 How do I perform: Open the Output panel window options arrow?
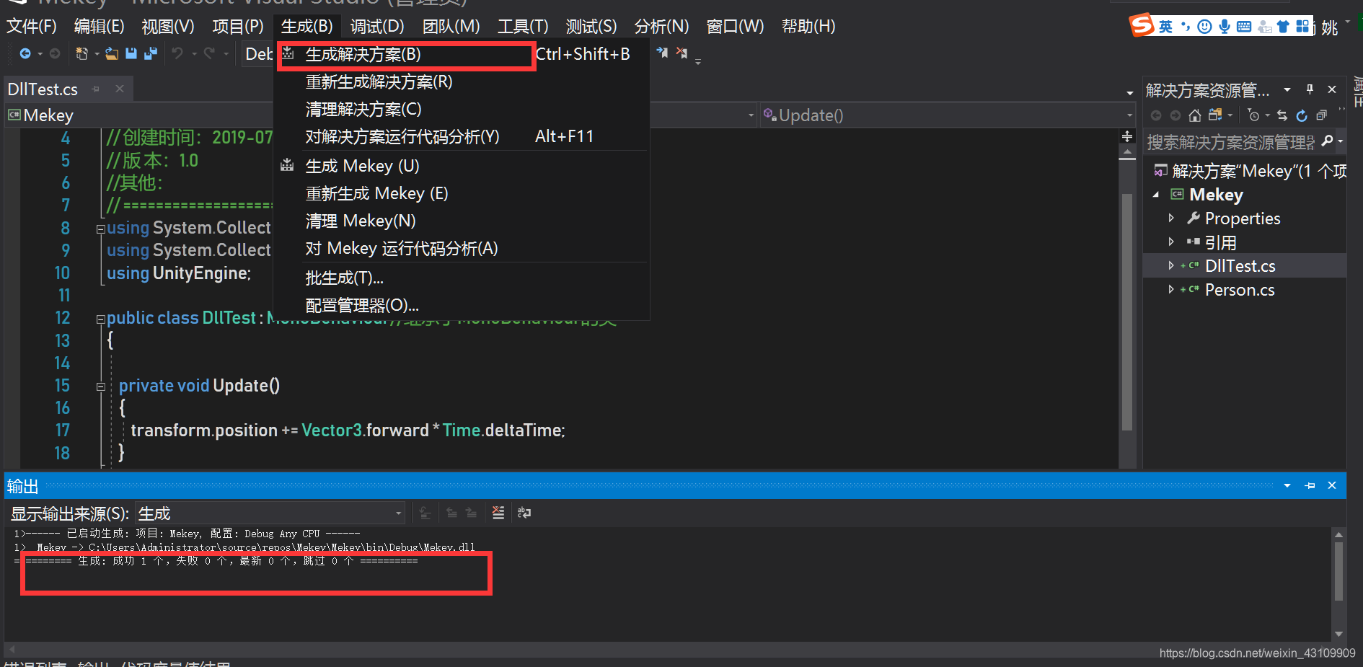pyautogui.click(x=1287, y=485)
